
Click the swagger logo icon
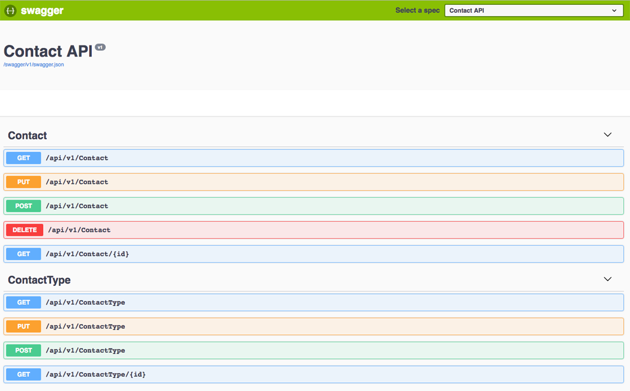tap(10, 10)
